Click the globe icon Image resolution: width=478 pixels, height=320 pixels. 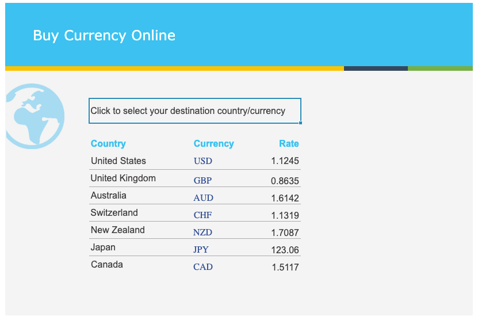pos(34,116)
